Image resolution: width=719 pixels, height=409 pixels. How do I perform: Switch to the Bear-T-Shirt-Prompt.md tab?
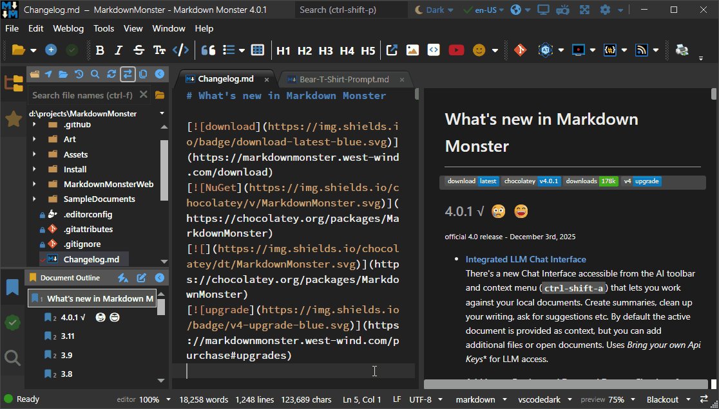(x=344, y=80)
